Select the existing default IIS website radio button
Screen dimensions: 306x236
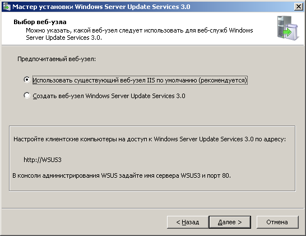tap(27, 80)
